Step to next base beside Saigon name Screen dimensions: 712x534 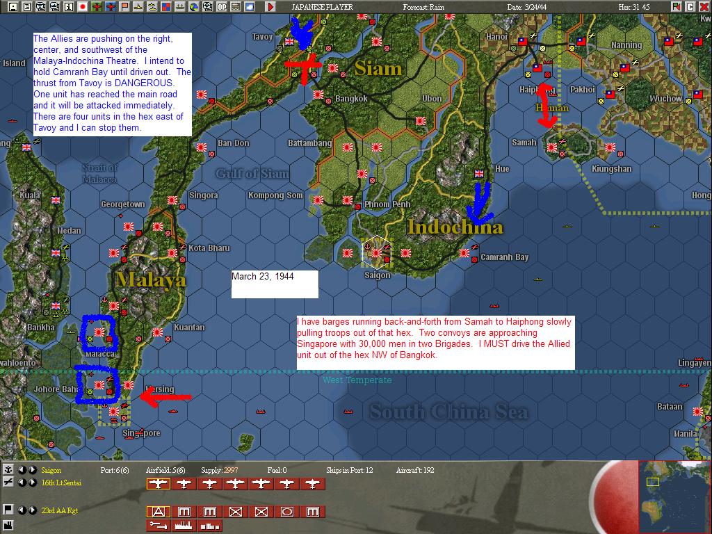32,470
